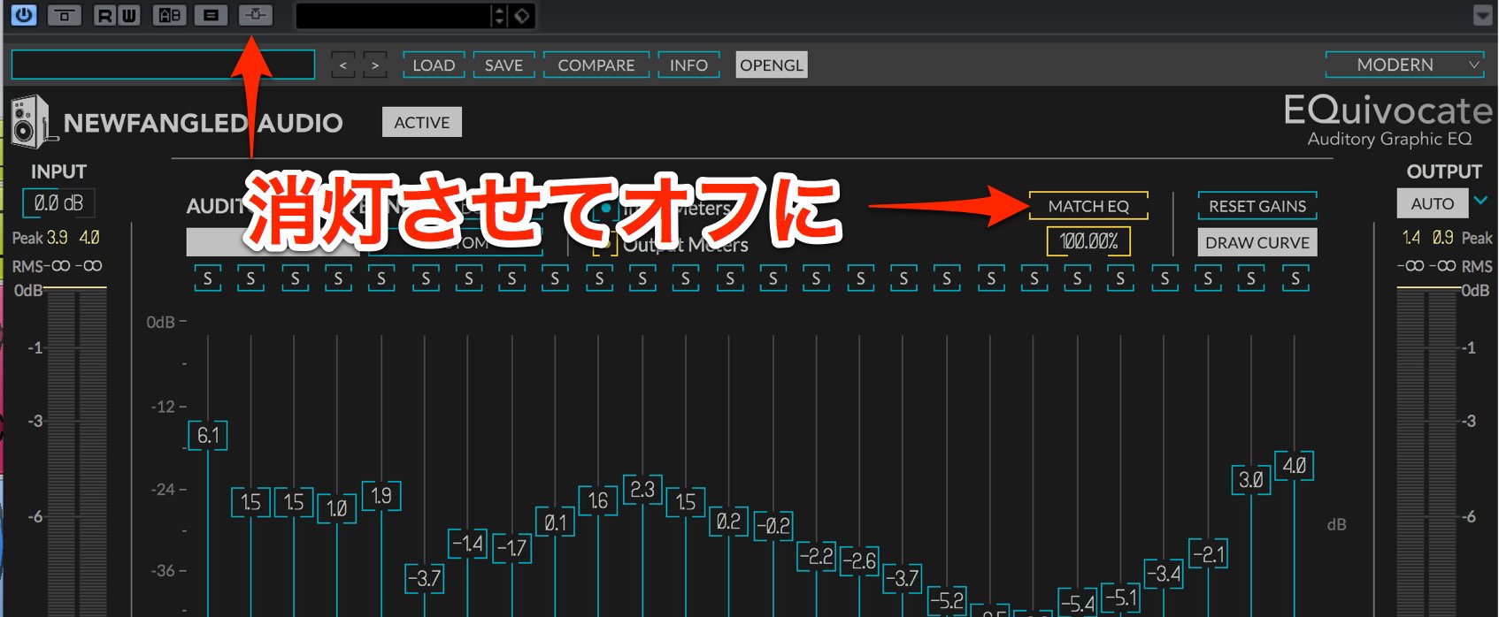Solo the band with 0.2 gain
Viewport: 1499px width, 617px height.
730,279
